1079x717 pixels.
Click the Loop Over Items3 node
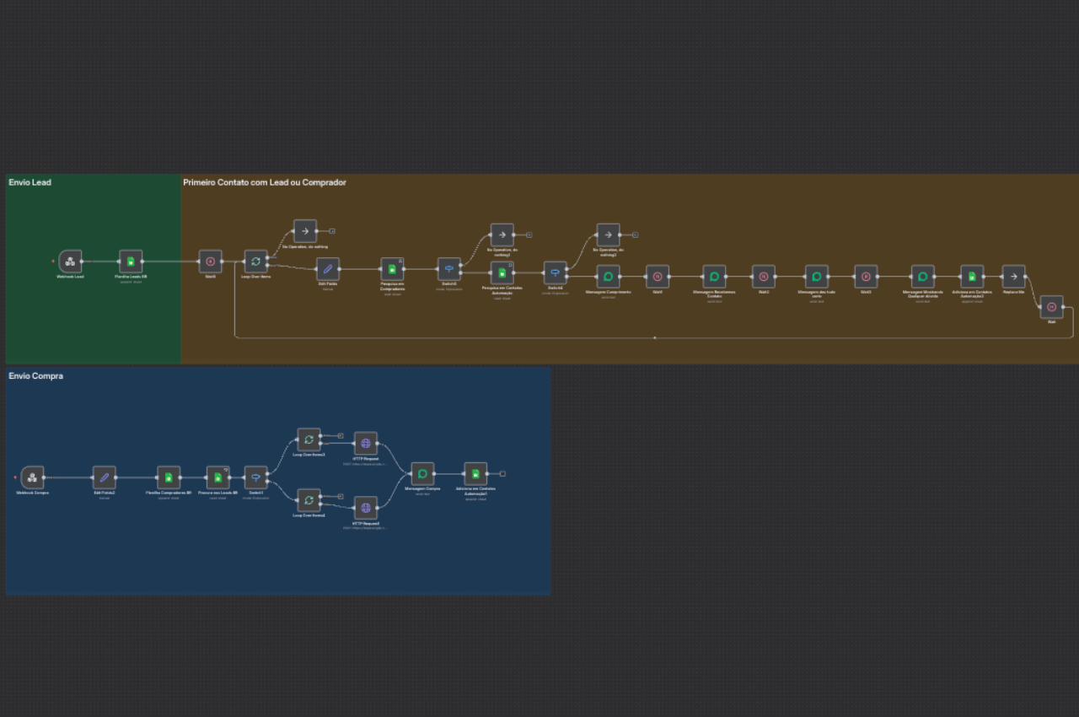point(309,439)
